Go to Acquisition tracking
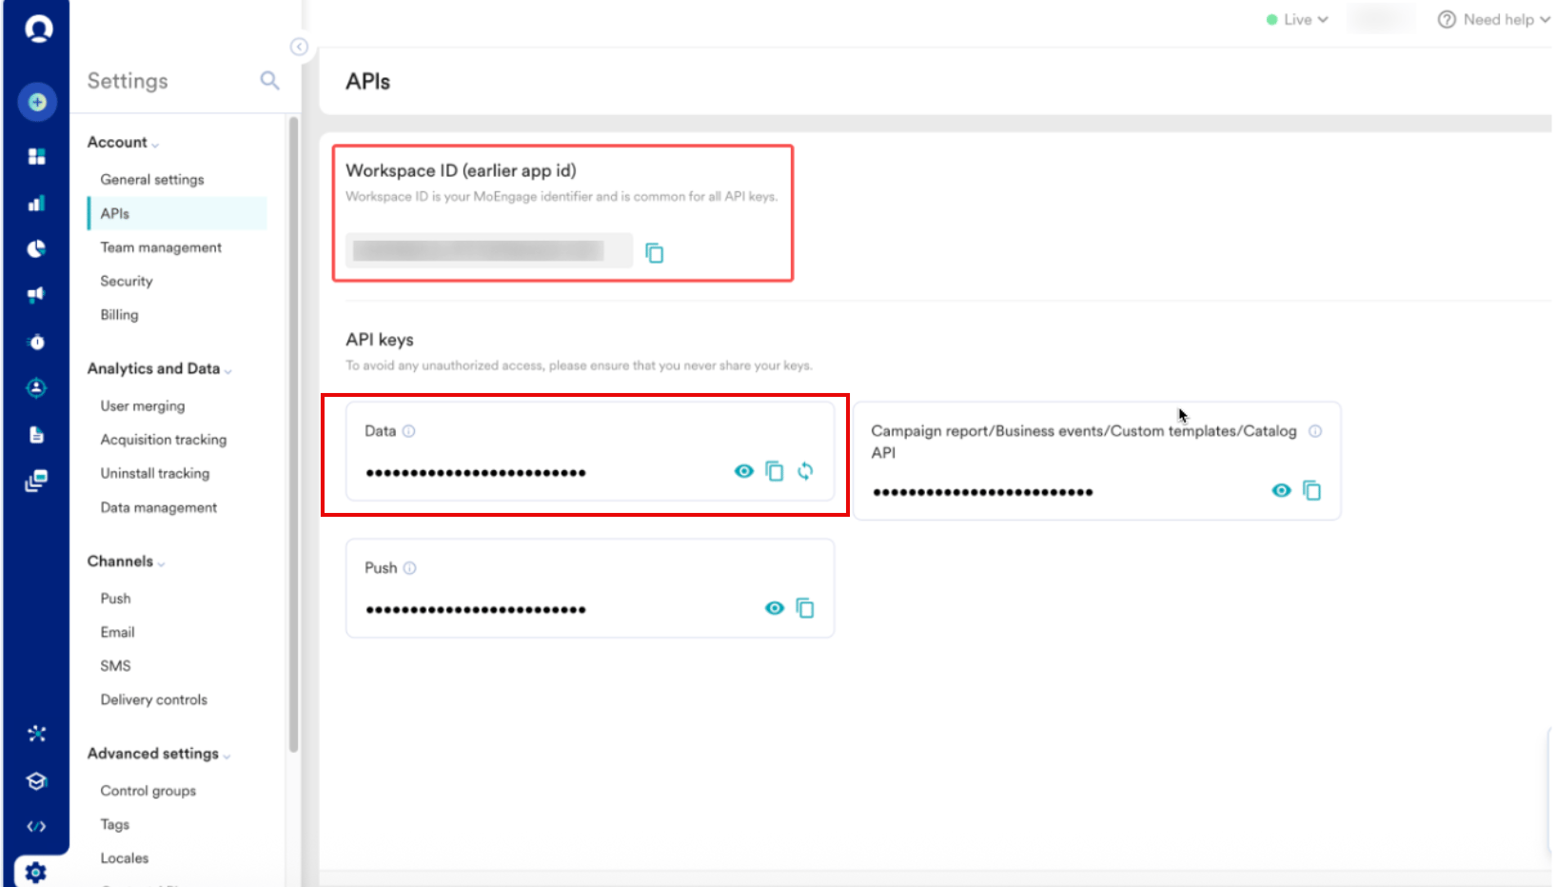 [x=164, y=440]
